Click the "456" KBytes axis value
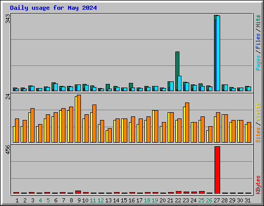Image resolution: width=264 pixels, height=206 pixels. [x=8, y=149]
